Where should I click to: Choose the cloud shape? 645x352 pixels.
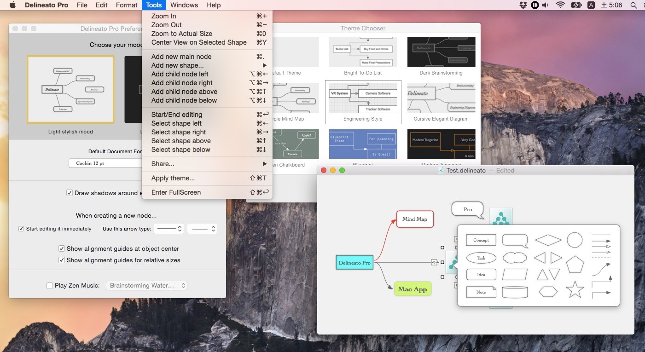515,258
